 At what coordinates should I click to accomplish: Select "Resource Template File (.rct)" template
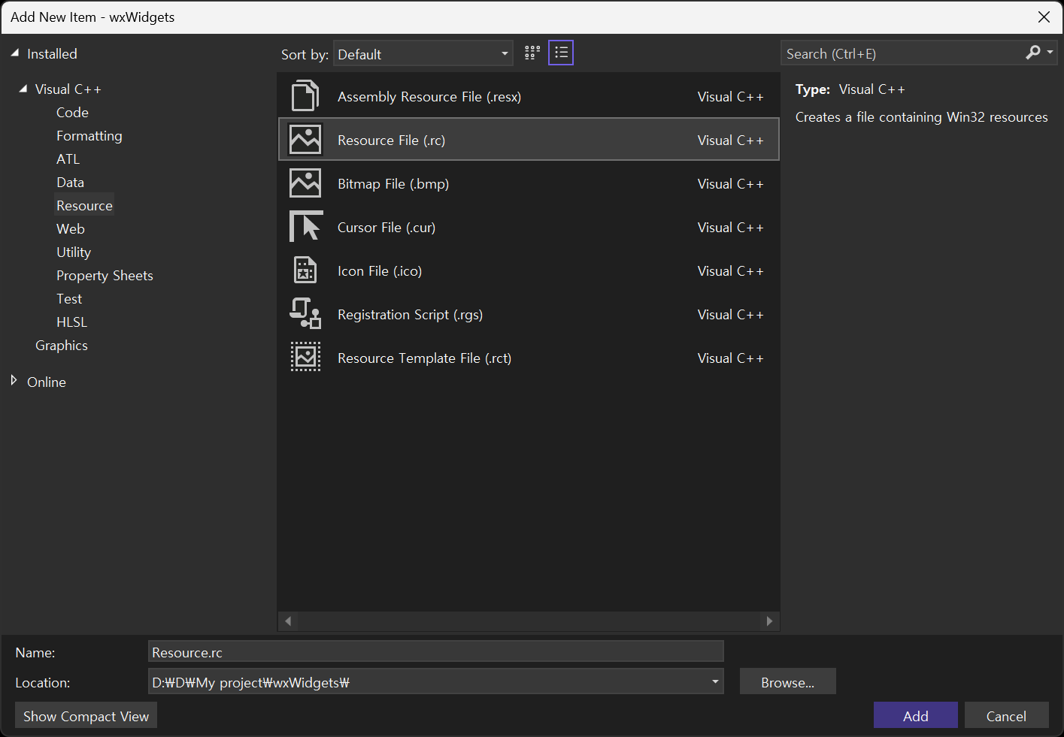[529, 358]
